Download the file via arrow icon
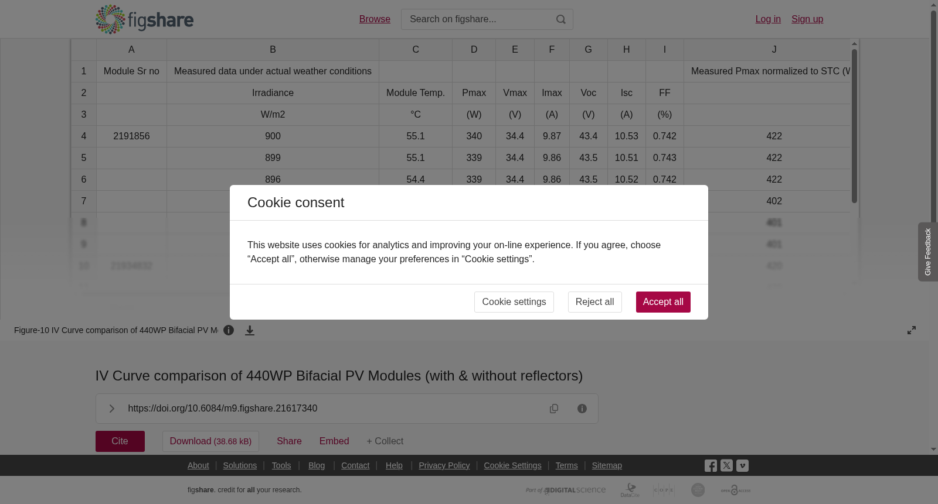 (250, 330)
